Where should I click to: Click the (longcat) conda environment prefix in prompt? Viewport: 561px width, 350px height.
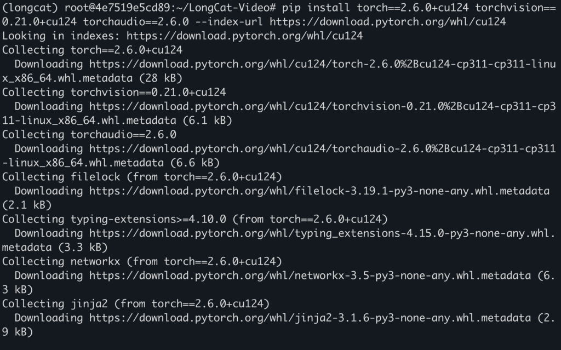point(31,8)
